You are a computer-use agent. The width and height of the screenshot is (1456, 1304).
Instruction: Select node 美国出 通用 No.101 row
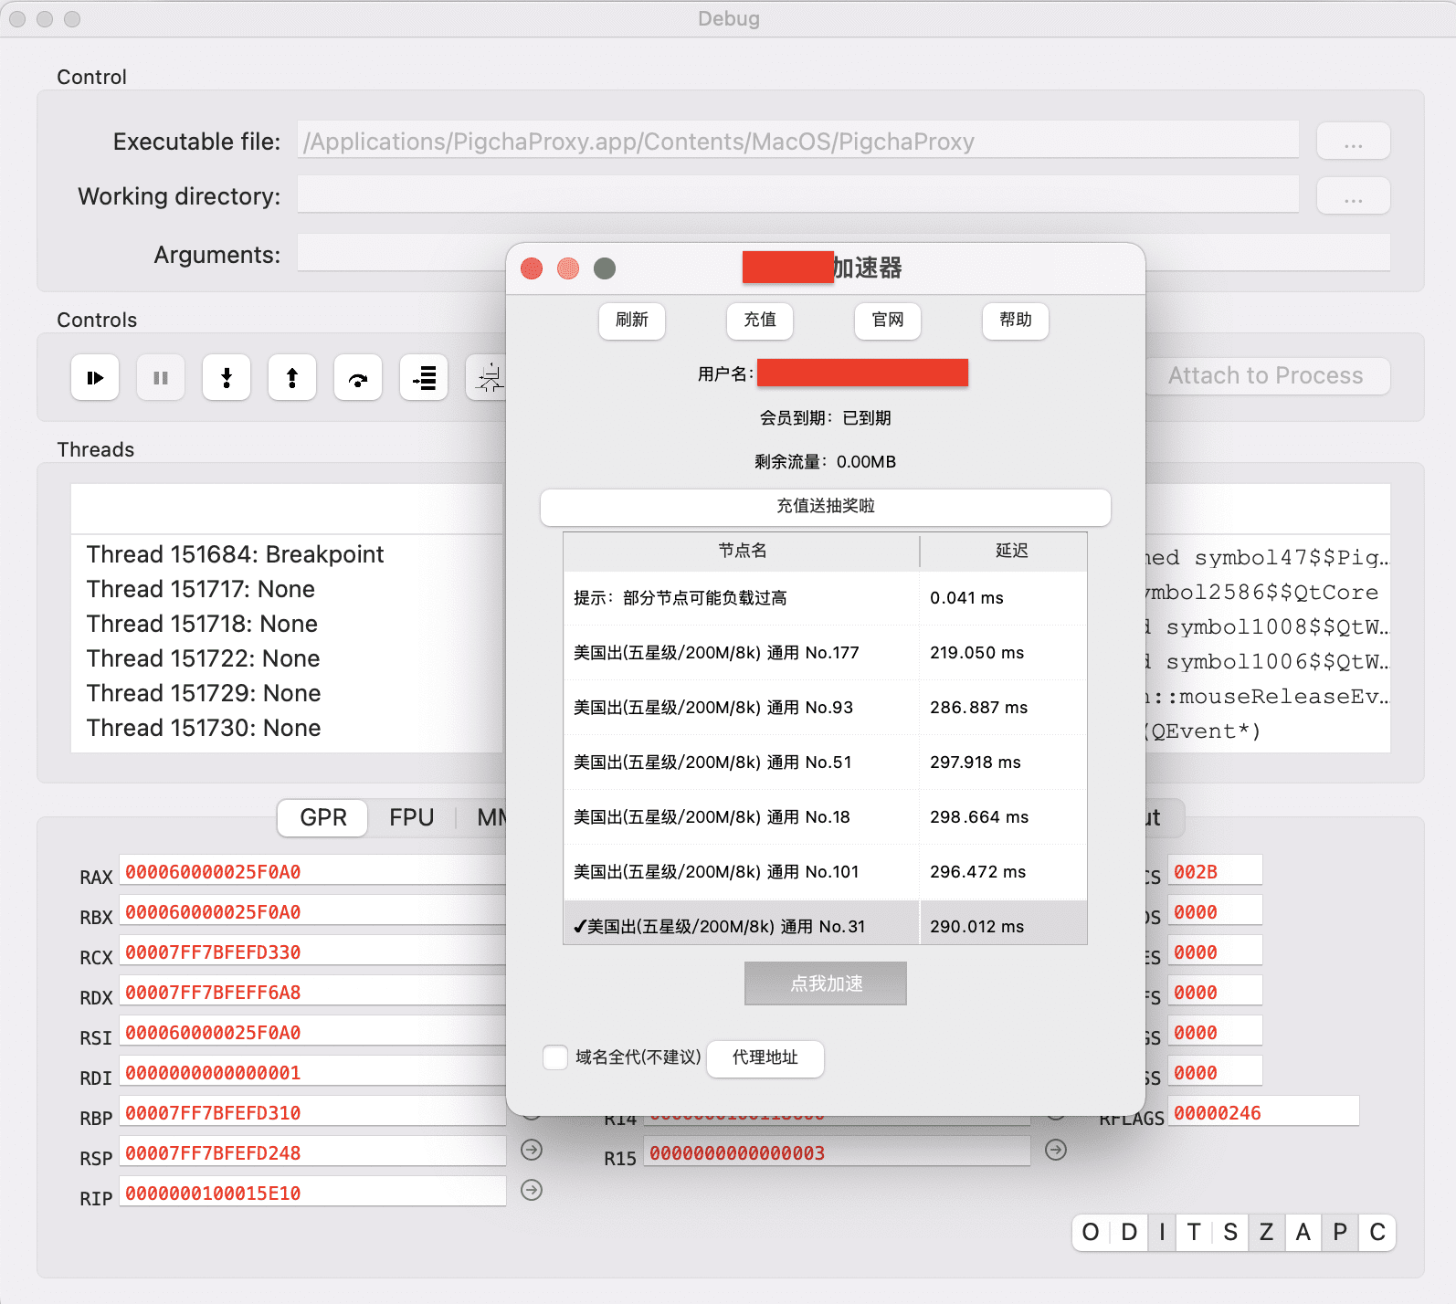coord(825,872)
